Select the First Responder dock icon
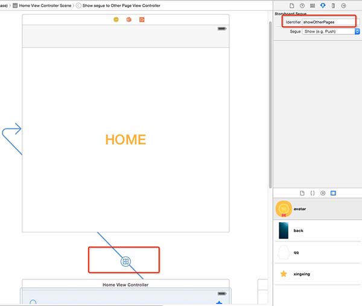 (x=129, y=20)
